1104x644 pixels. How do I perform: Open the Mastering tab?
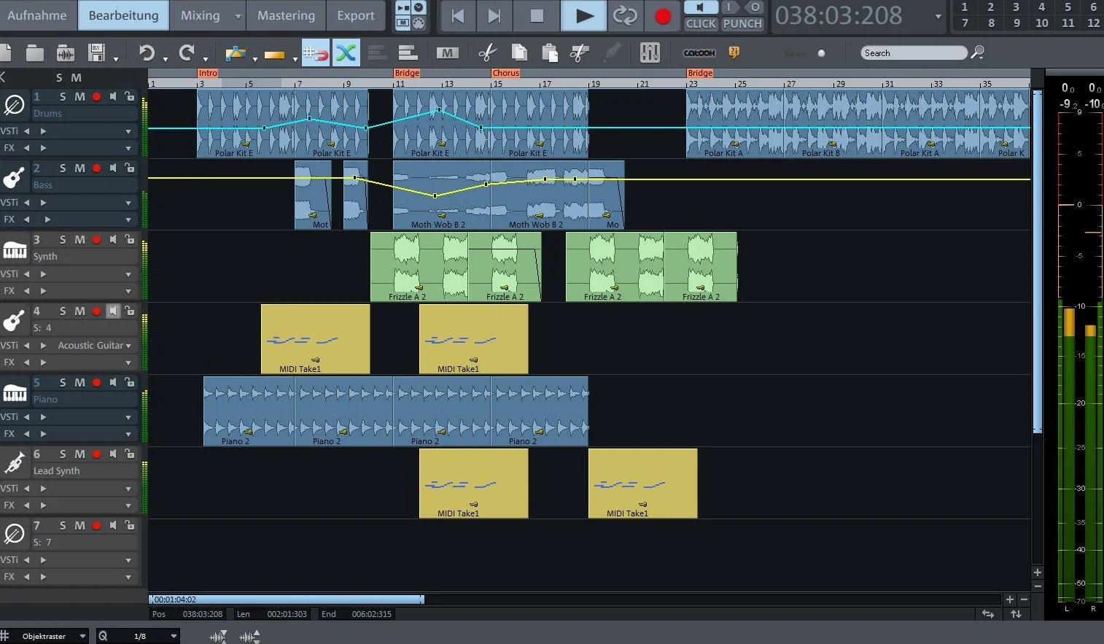(x=286, y=15)
